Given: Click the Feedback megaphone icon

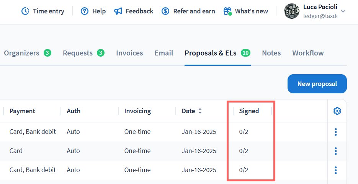Looking at the screenshot, I should [118, 11].
